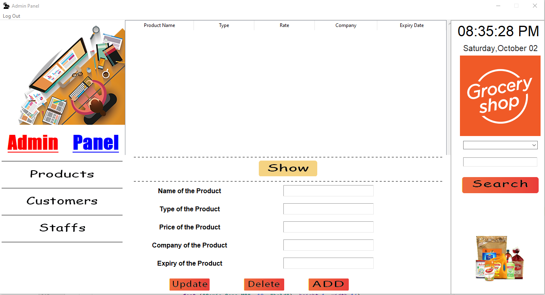Minimize the Admin Panel window
Screen dimensions: 545x295
(498, 6)
